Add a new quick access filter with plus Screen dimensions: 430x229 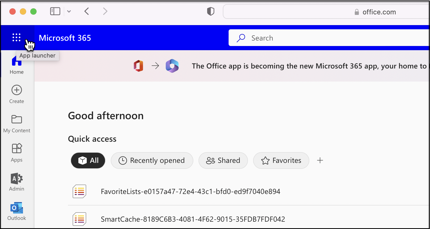click(x=320, y=161)
